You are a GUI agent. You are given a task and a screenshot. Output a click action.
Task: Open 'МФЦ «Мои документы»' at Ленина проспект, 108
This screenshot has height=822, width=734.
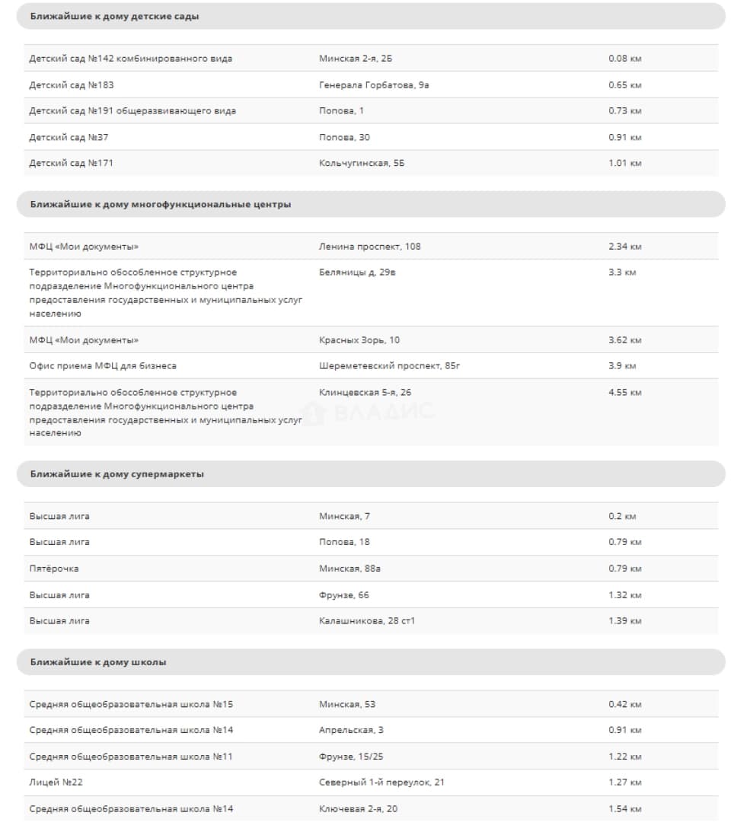point(84,247)
